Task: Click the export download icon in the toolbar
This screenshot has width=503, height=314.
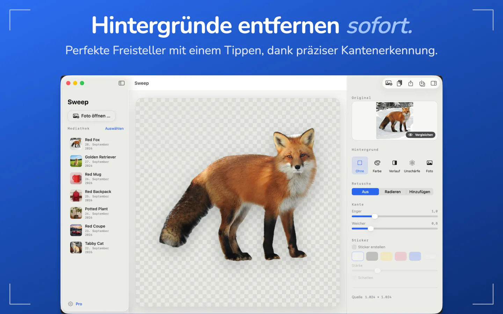Action: 422,83
